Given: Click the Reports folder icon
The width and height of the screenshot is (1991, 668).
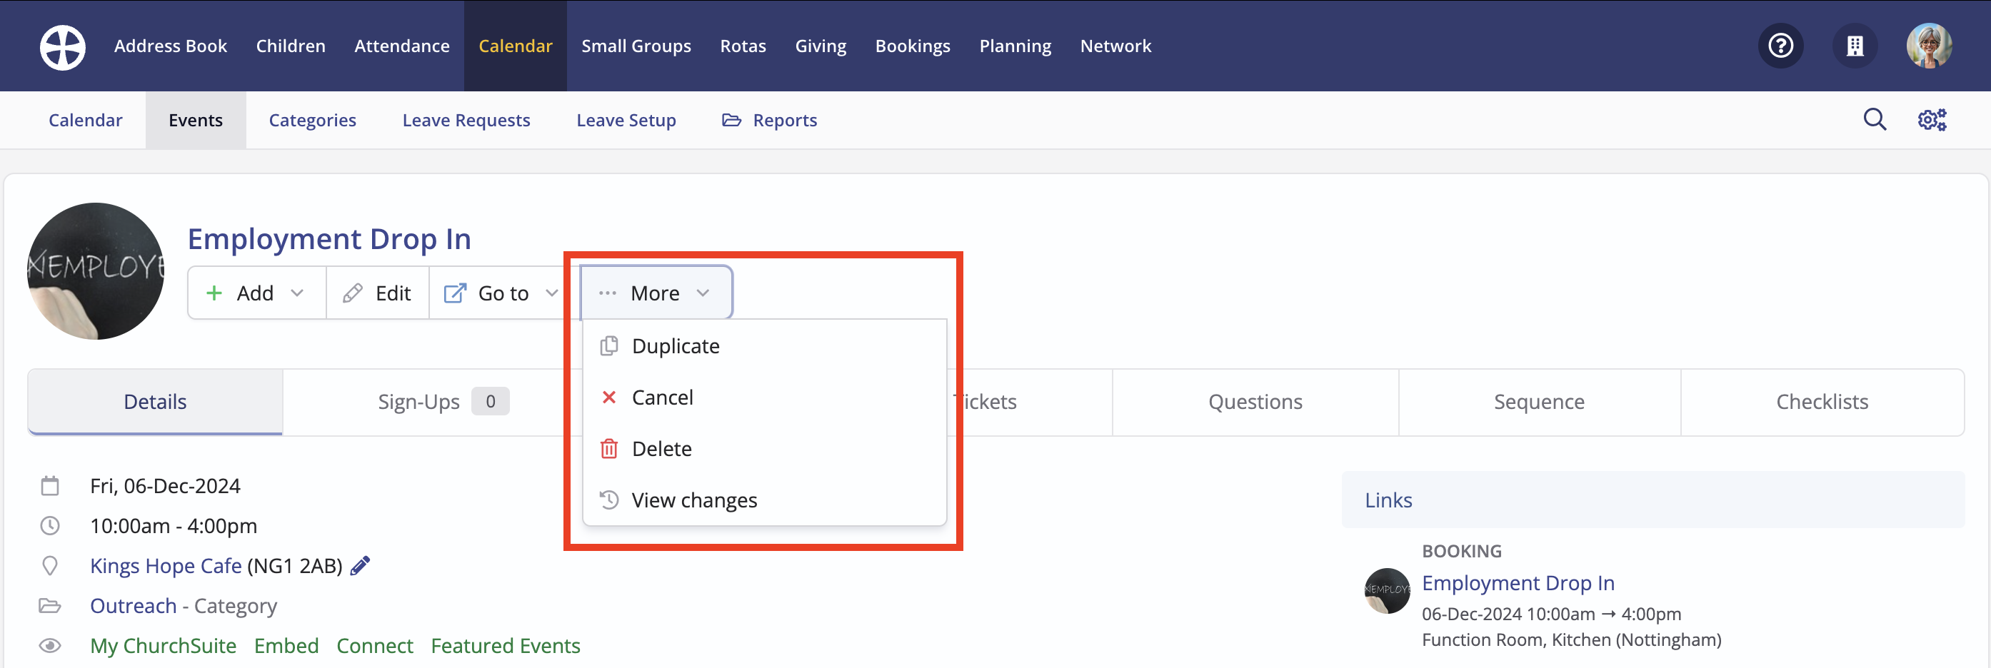Looking at the screenshot, I should 731,120.
